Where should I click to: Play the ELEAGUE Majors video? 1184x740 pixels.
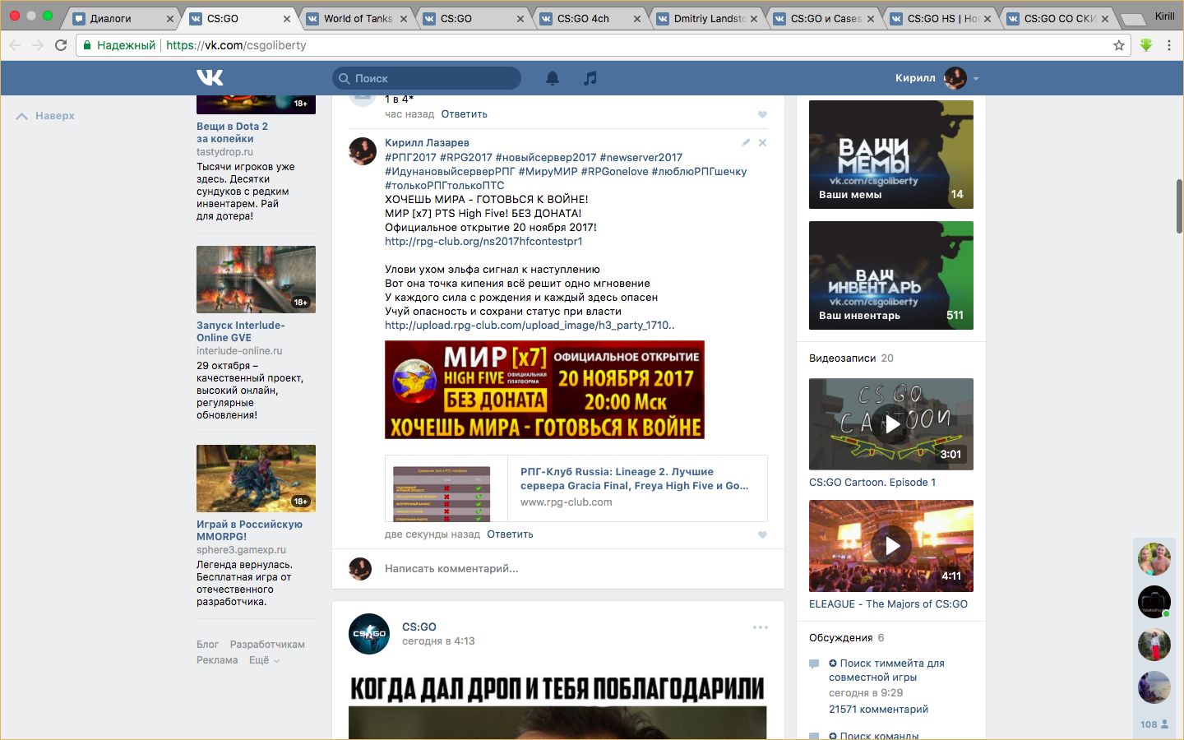pos(891,546)
